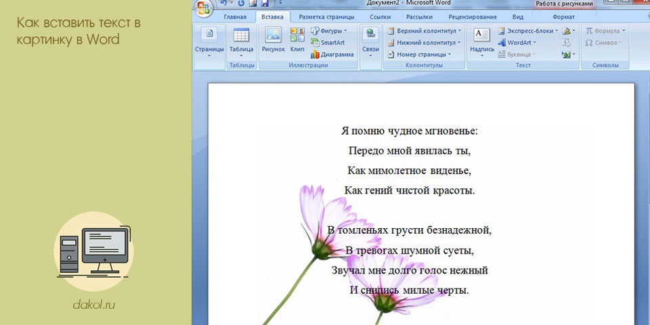Click the line "В тревогах шумной суеты,"
Screen dimensions: 650x325
(410, 251)
